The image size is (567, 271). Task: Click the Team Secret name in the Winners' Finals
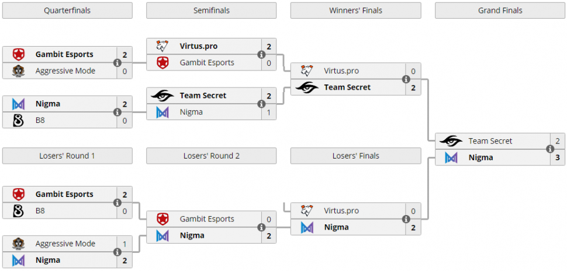click(x=347, y=87)
